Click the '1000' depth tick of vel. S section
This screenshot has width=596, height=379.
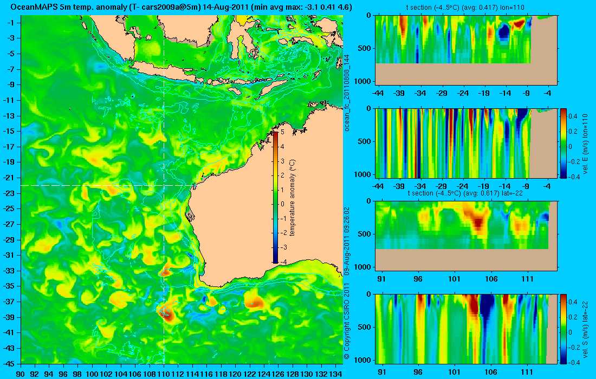[364, 360]
